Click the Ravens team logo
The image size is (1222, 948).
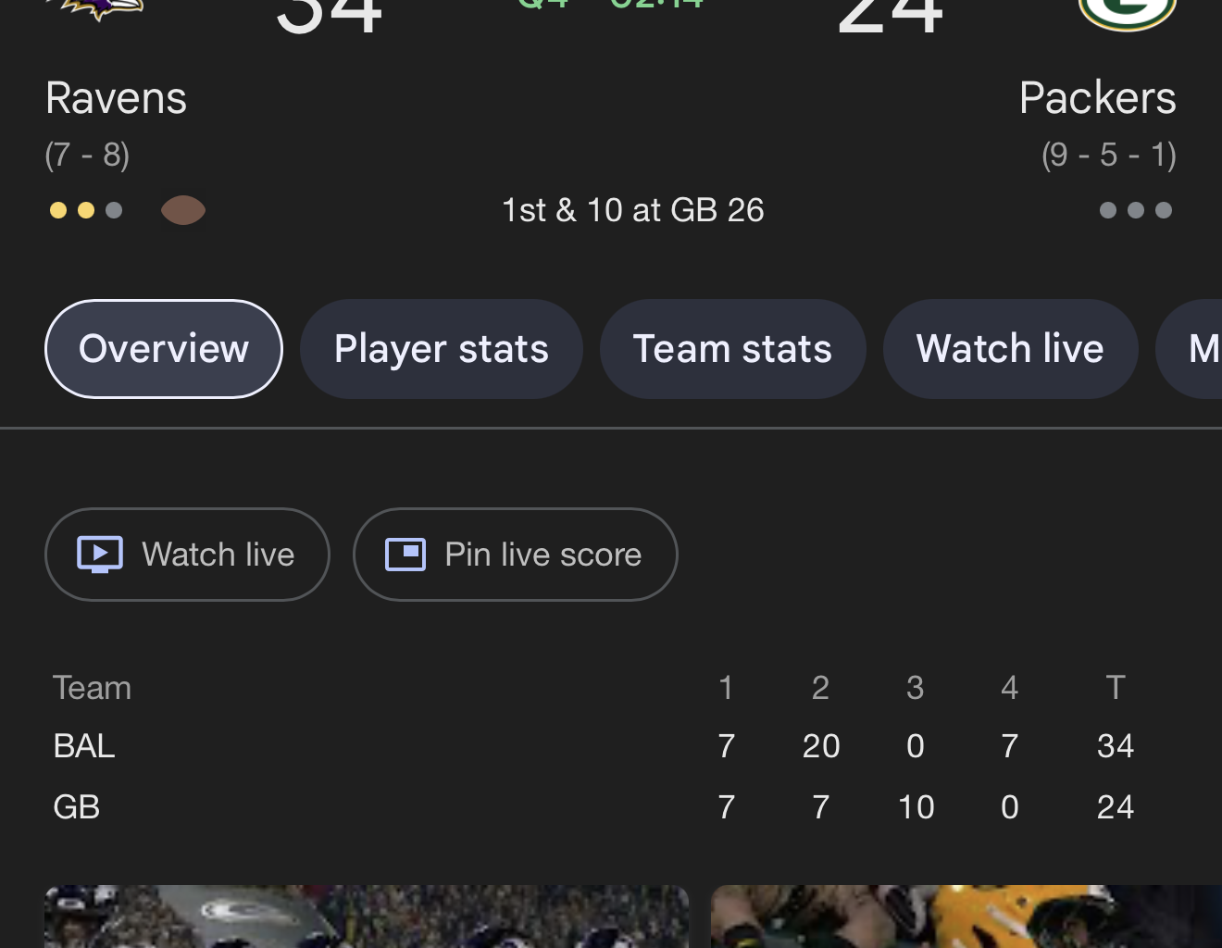[104, 7]
